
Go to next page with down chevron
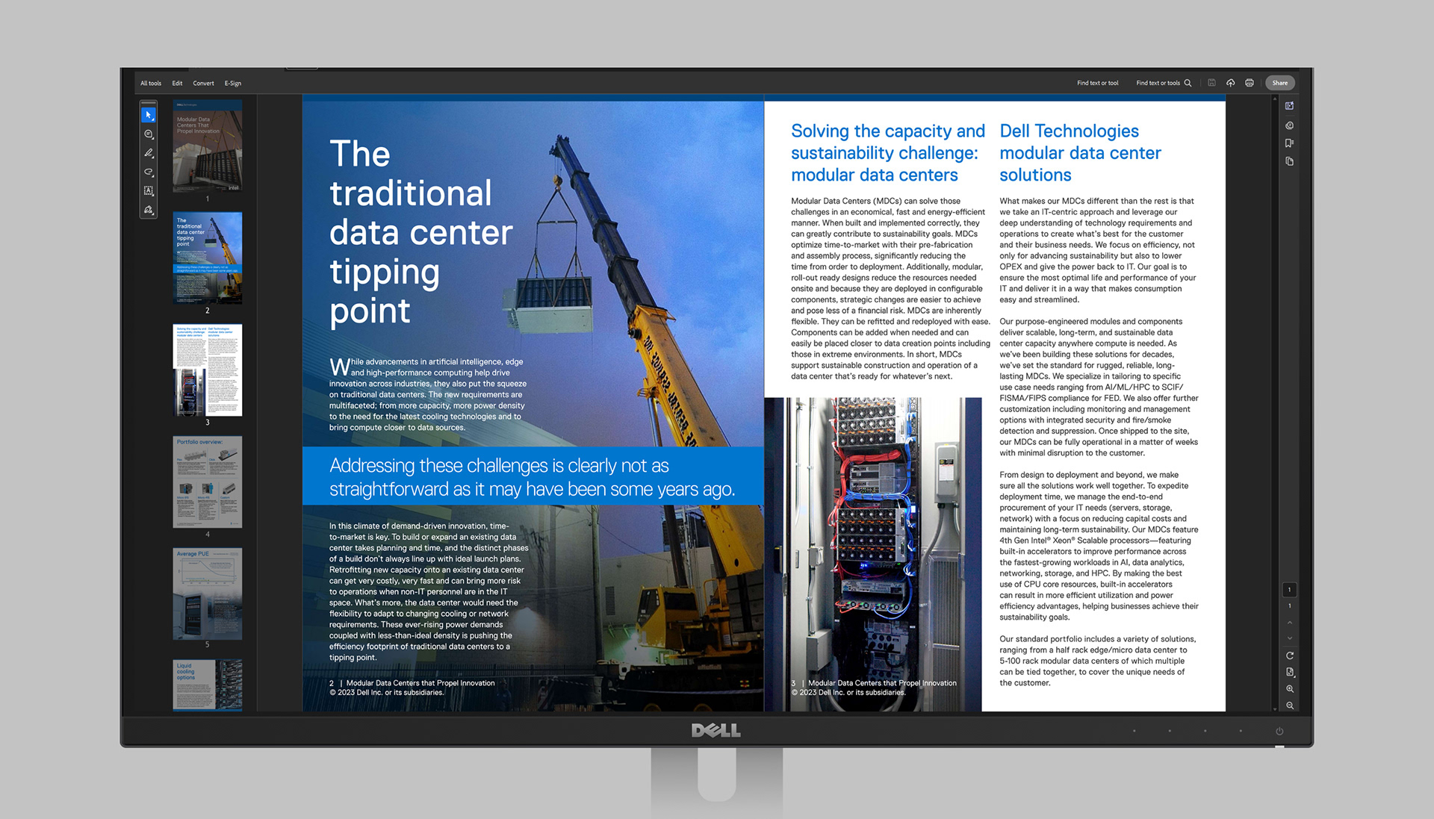(x=1289, y=638)
